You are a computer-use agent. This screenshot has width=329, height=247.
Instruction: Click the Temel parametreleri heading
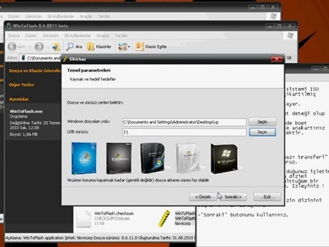click(89, 70)
